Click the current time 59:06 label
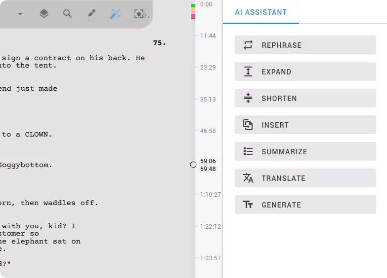 pos(208,161)
